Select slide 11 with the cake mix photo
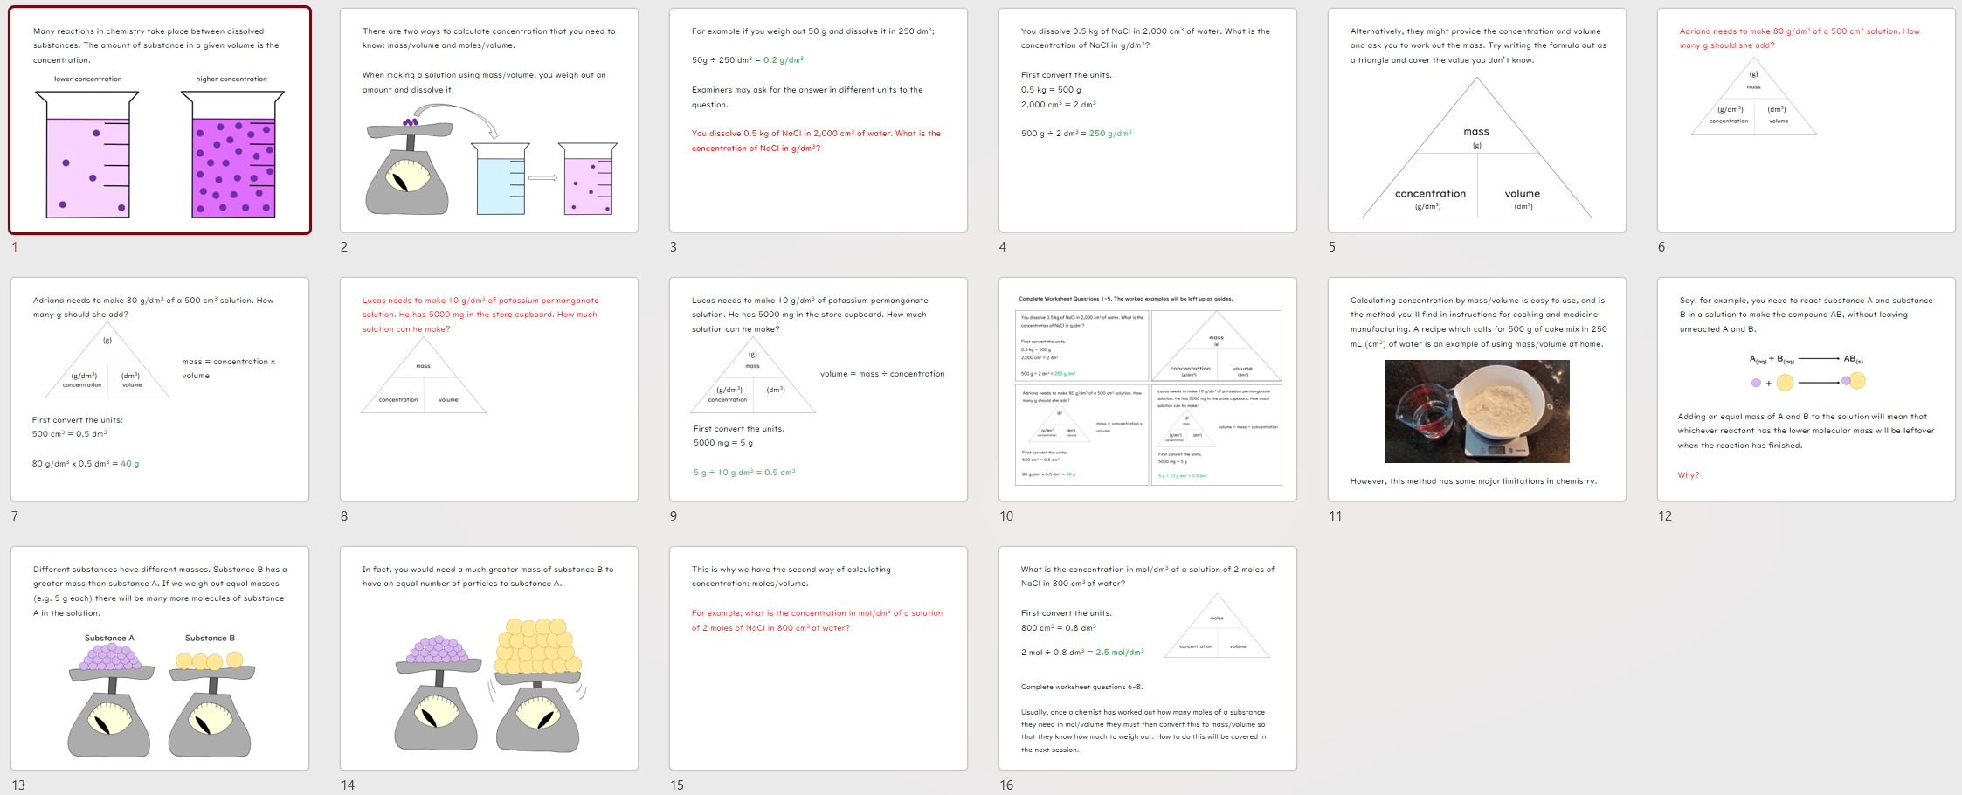Screen dimensions: 1962x795 [1476, 389]
